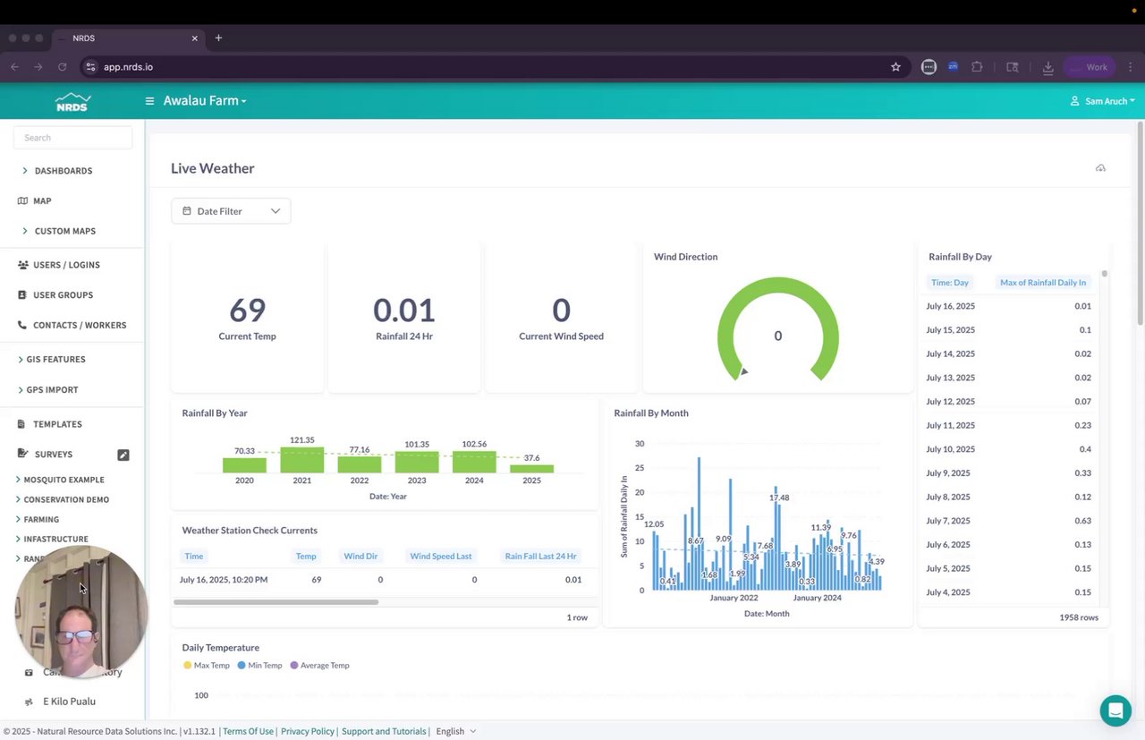Bookmark page with the star icon
Image resolution: width=1145 pixels, height=740 pixels.
pos(895,67)
